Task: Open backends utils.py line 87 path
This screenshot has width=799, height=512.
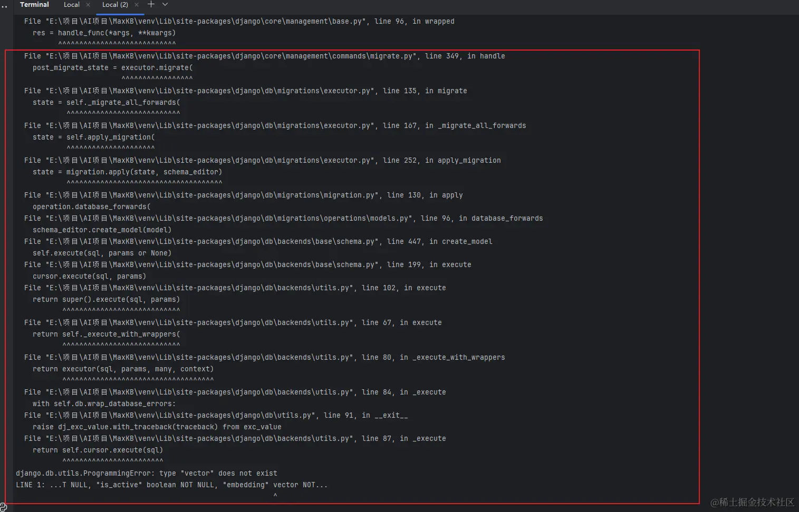Action: [x=200, y=439]
